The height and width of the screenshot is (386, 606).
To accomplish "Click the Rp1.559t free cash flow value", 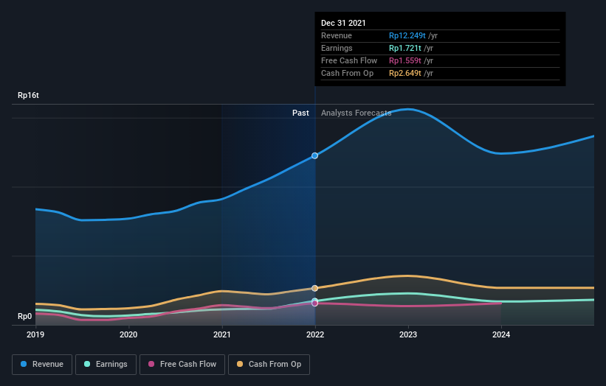I will [x=405, y=60].
